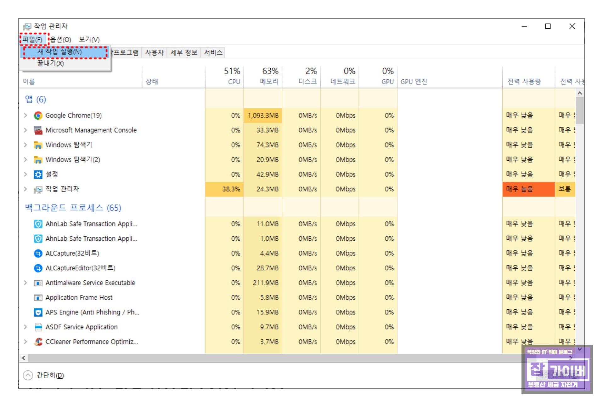Sort by the 디스크 column header
The width and height of the screenshot is (603, 407).
pyautogui.click(x=301, y=76)
